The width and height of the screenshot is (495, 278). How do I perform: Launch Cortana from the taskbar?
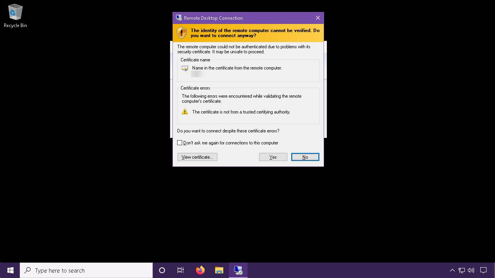(162, 270)
